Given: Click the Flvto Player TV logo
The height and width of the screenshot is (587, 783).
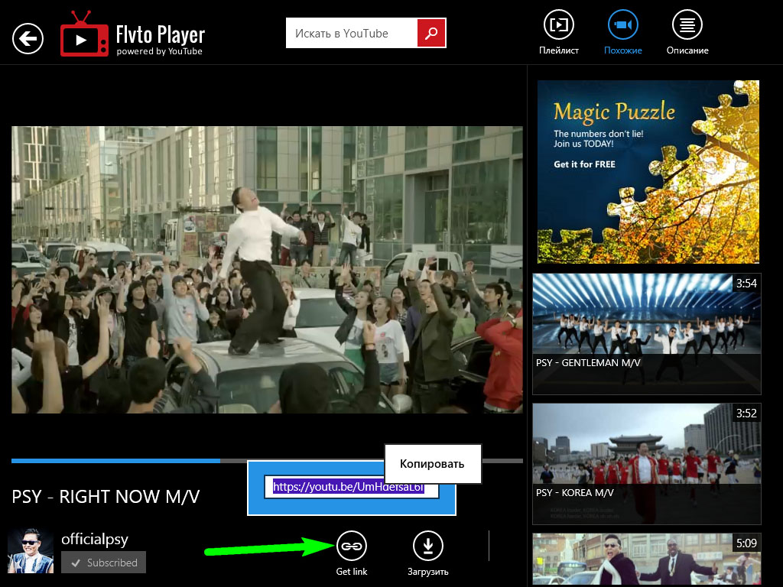Looking at the screenshot, I should click(84, 34).
